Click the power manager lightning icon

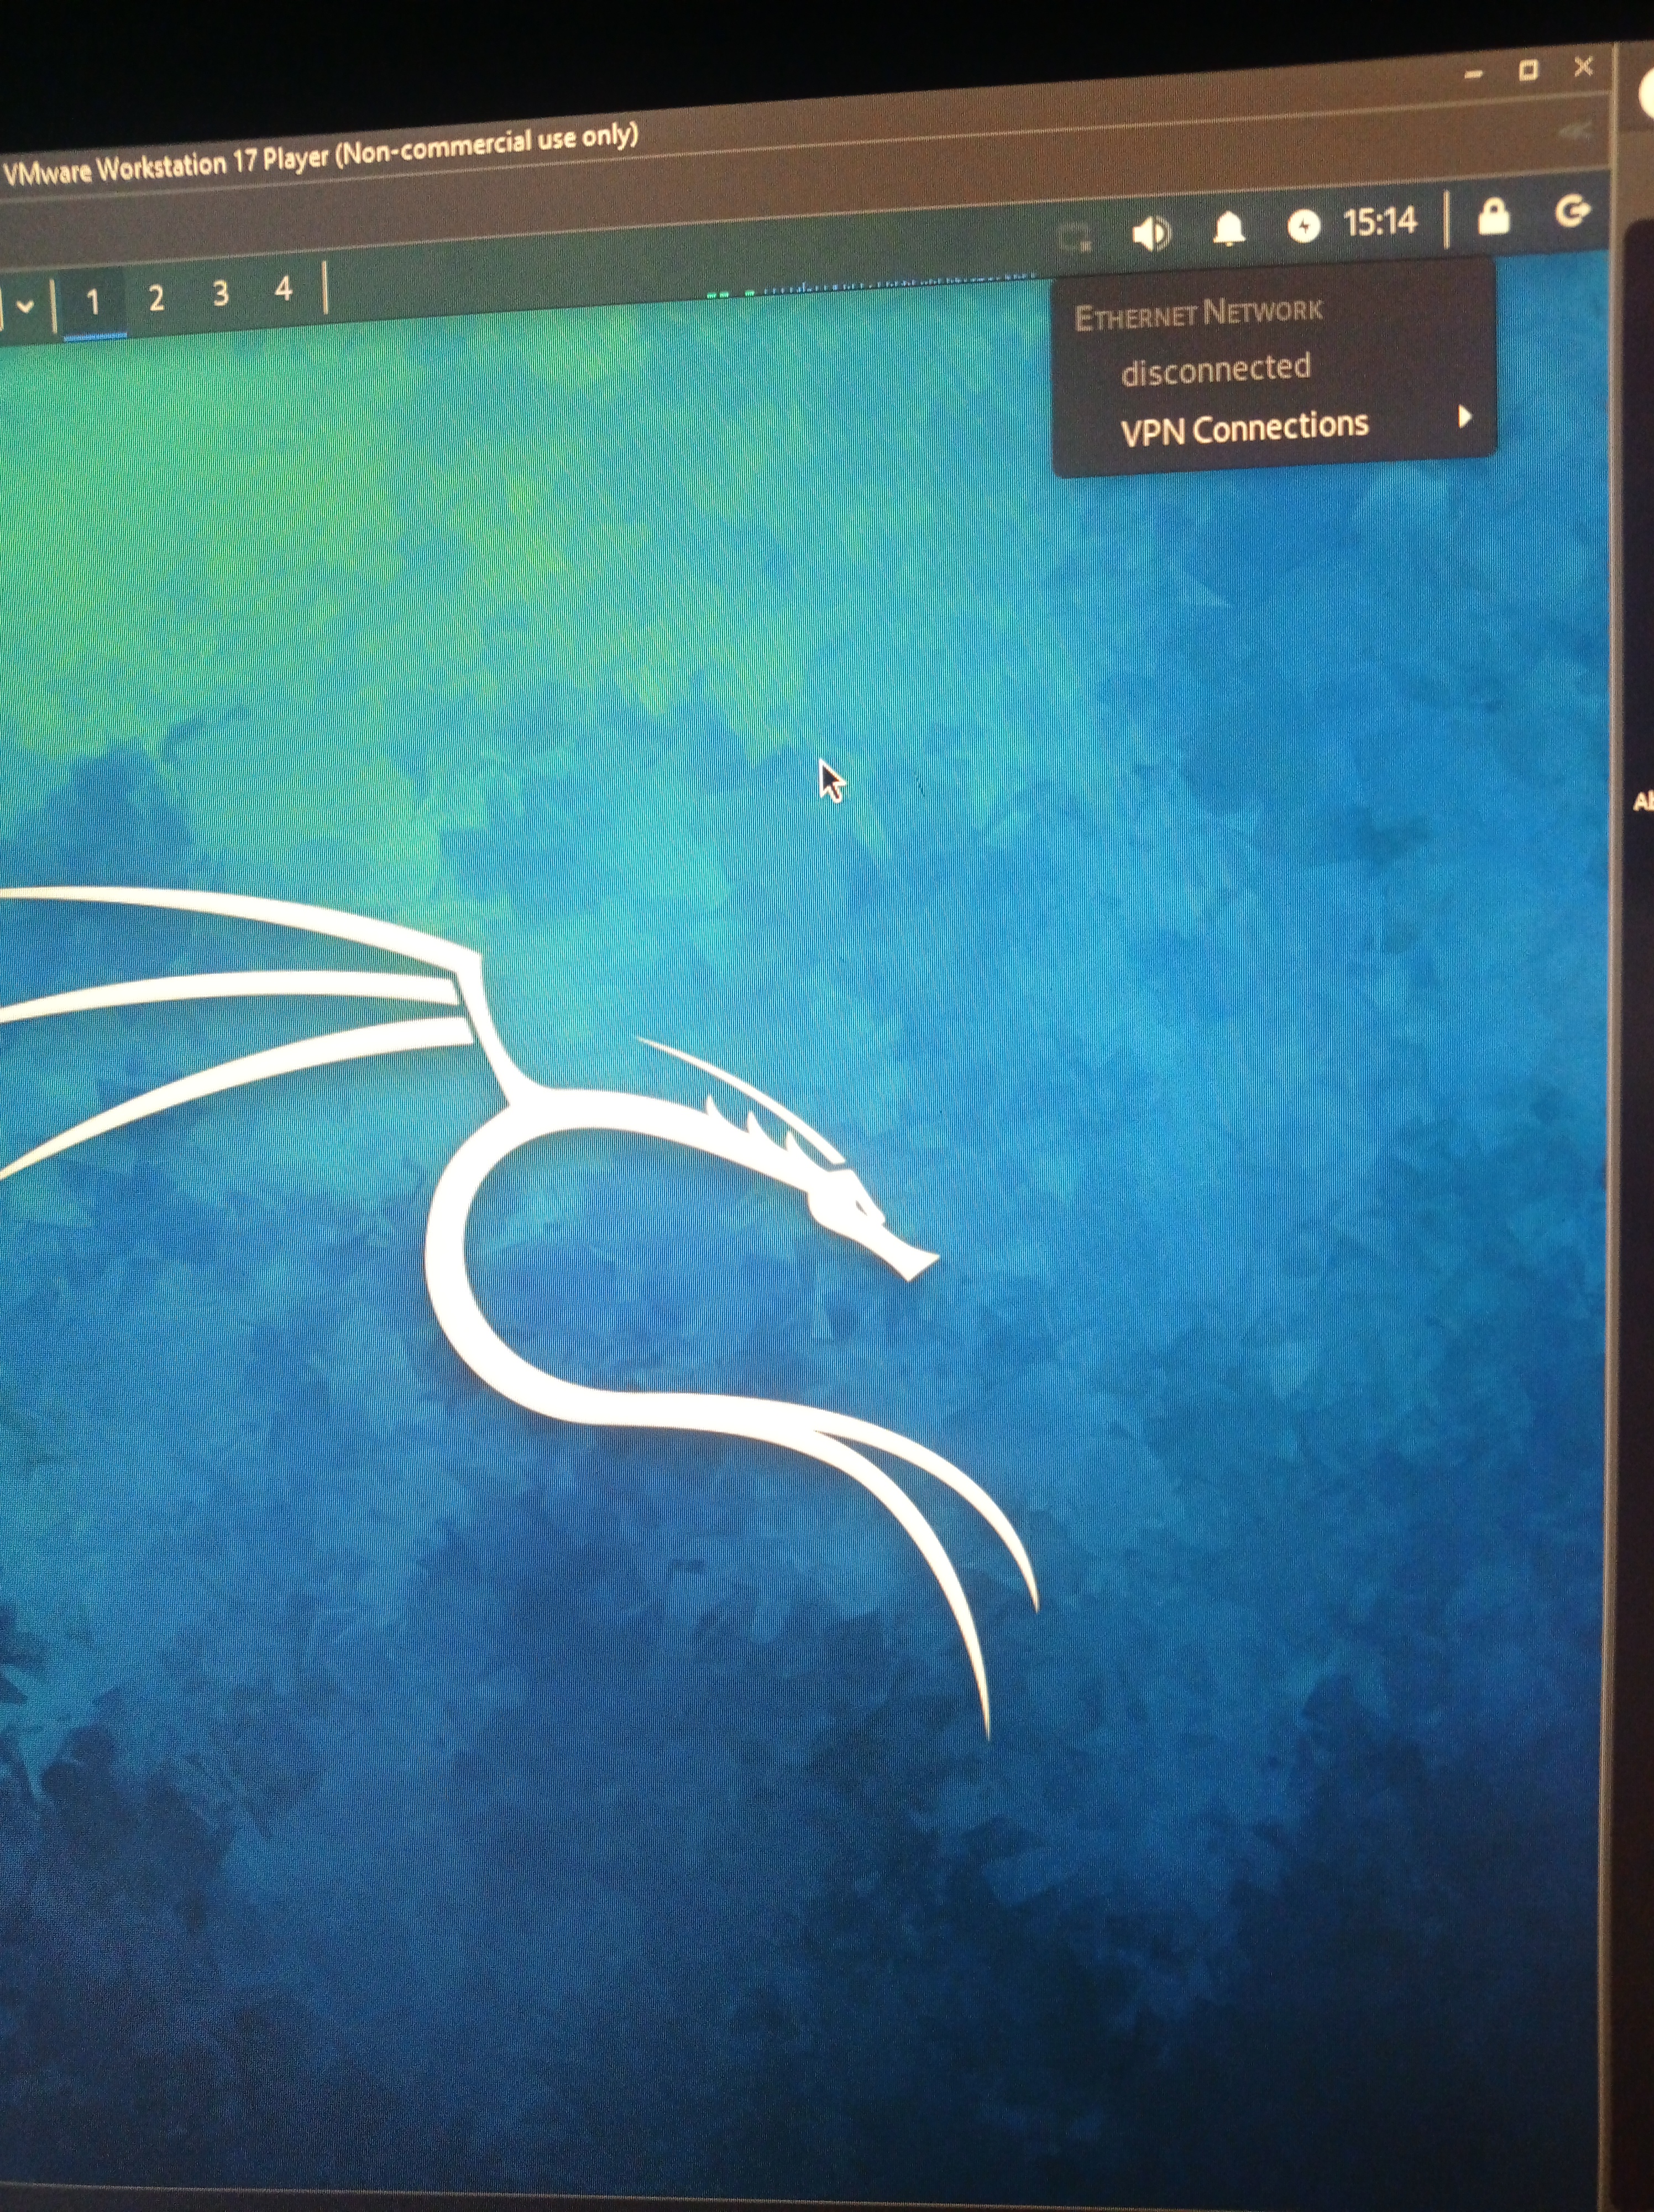pos(1303,226)
